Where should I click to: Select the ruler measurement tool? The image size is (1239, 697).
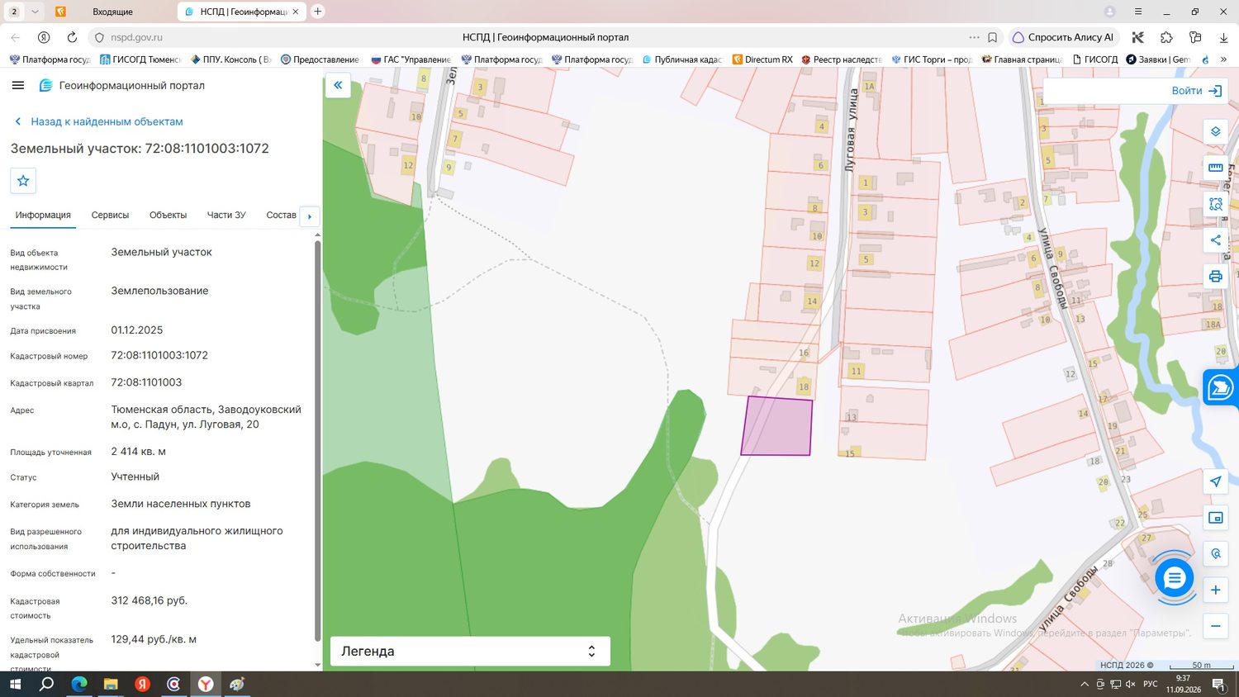pyautogui.click(x=1215, y=168)
